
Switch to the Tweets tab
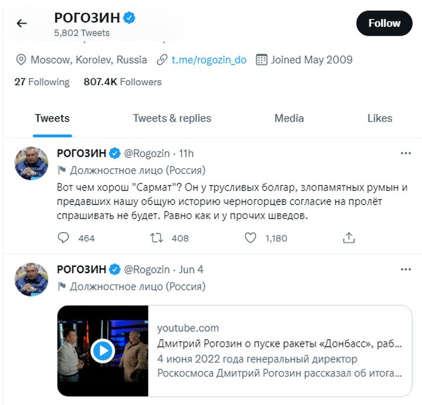coord(52,118)
